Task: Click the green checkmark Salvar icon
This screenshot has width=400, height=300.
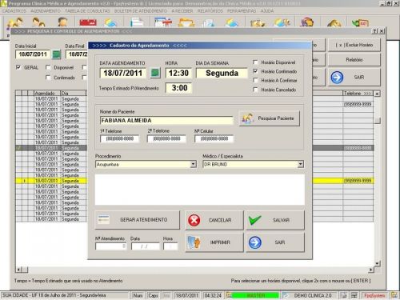Action: pyautogui.click(x=254, y=220)
